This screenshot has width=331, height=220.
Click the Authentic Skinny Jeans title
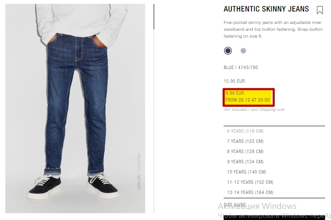click(266, 9)
